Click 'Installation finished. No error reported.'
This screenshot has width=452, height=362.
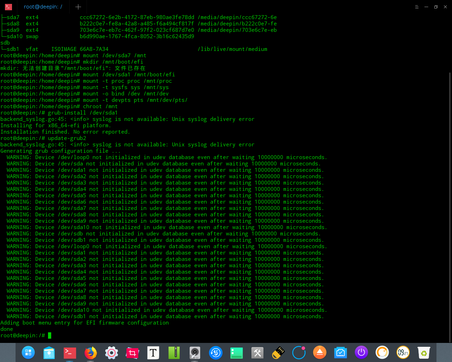(x=65, y=132)
